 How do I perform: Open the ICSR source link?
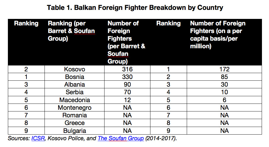(38, 138)
